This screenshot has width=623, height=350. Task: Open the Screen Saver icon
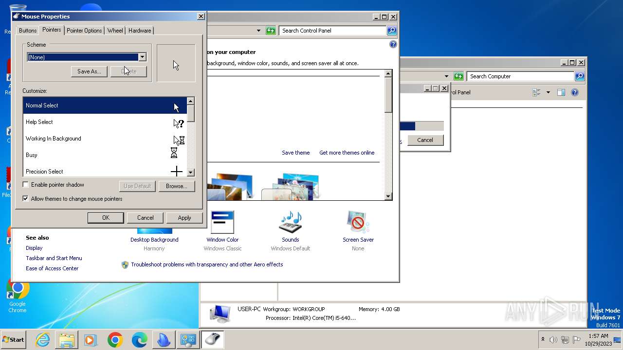point(358,222)
